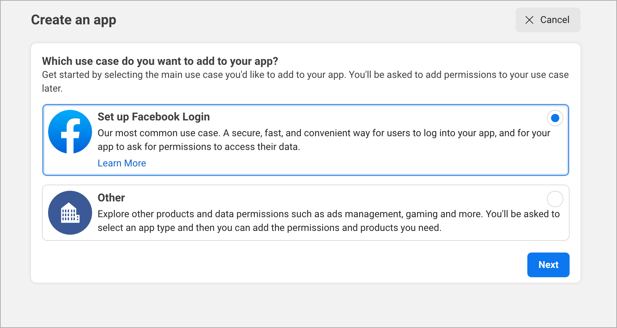Click the Create an app title
617x328 pixels.
pyautogui.click(x=74, y=20)
